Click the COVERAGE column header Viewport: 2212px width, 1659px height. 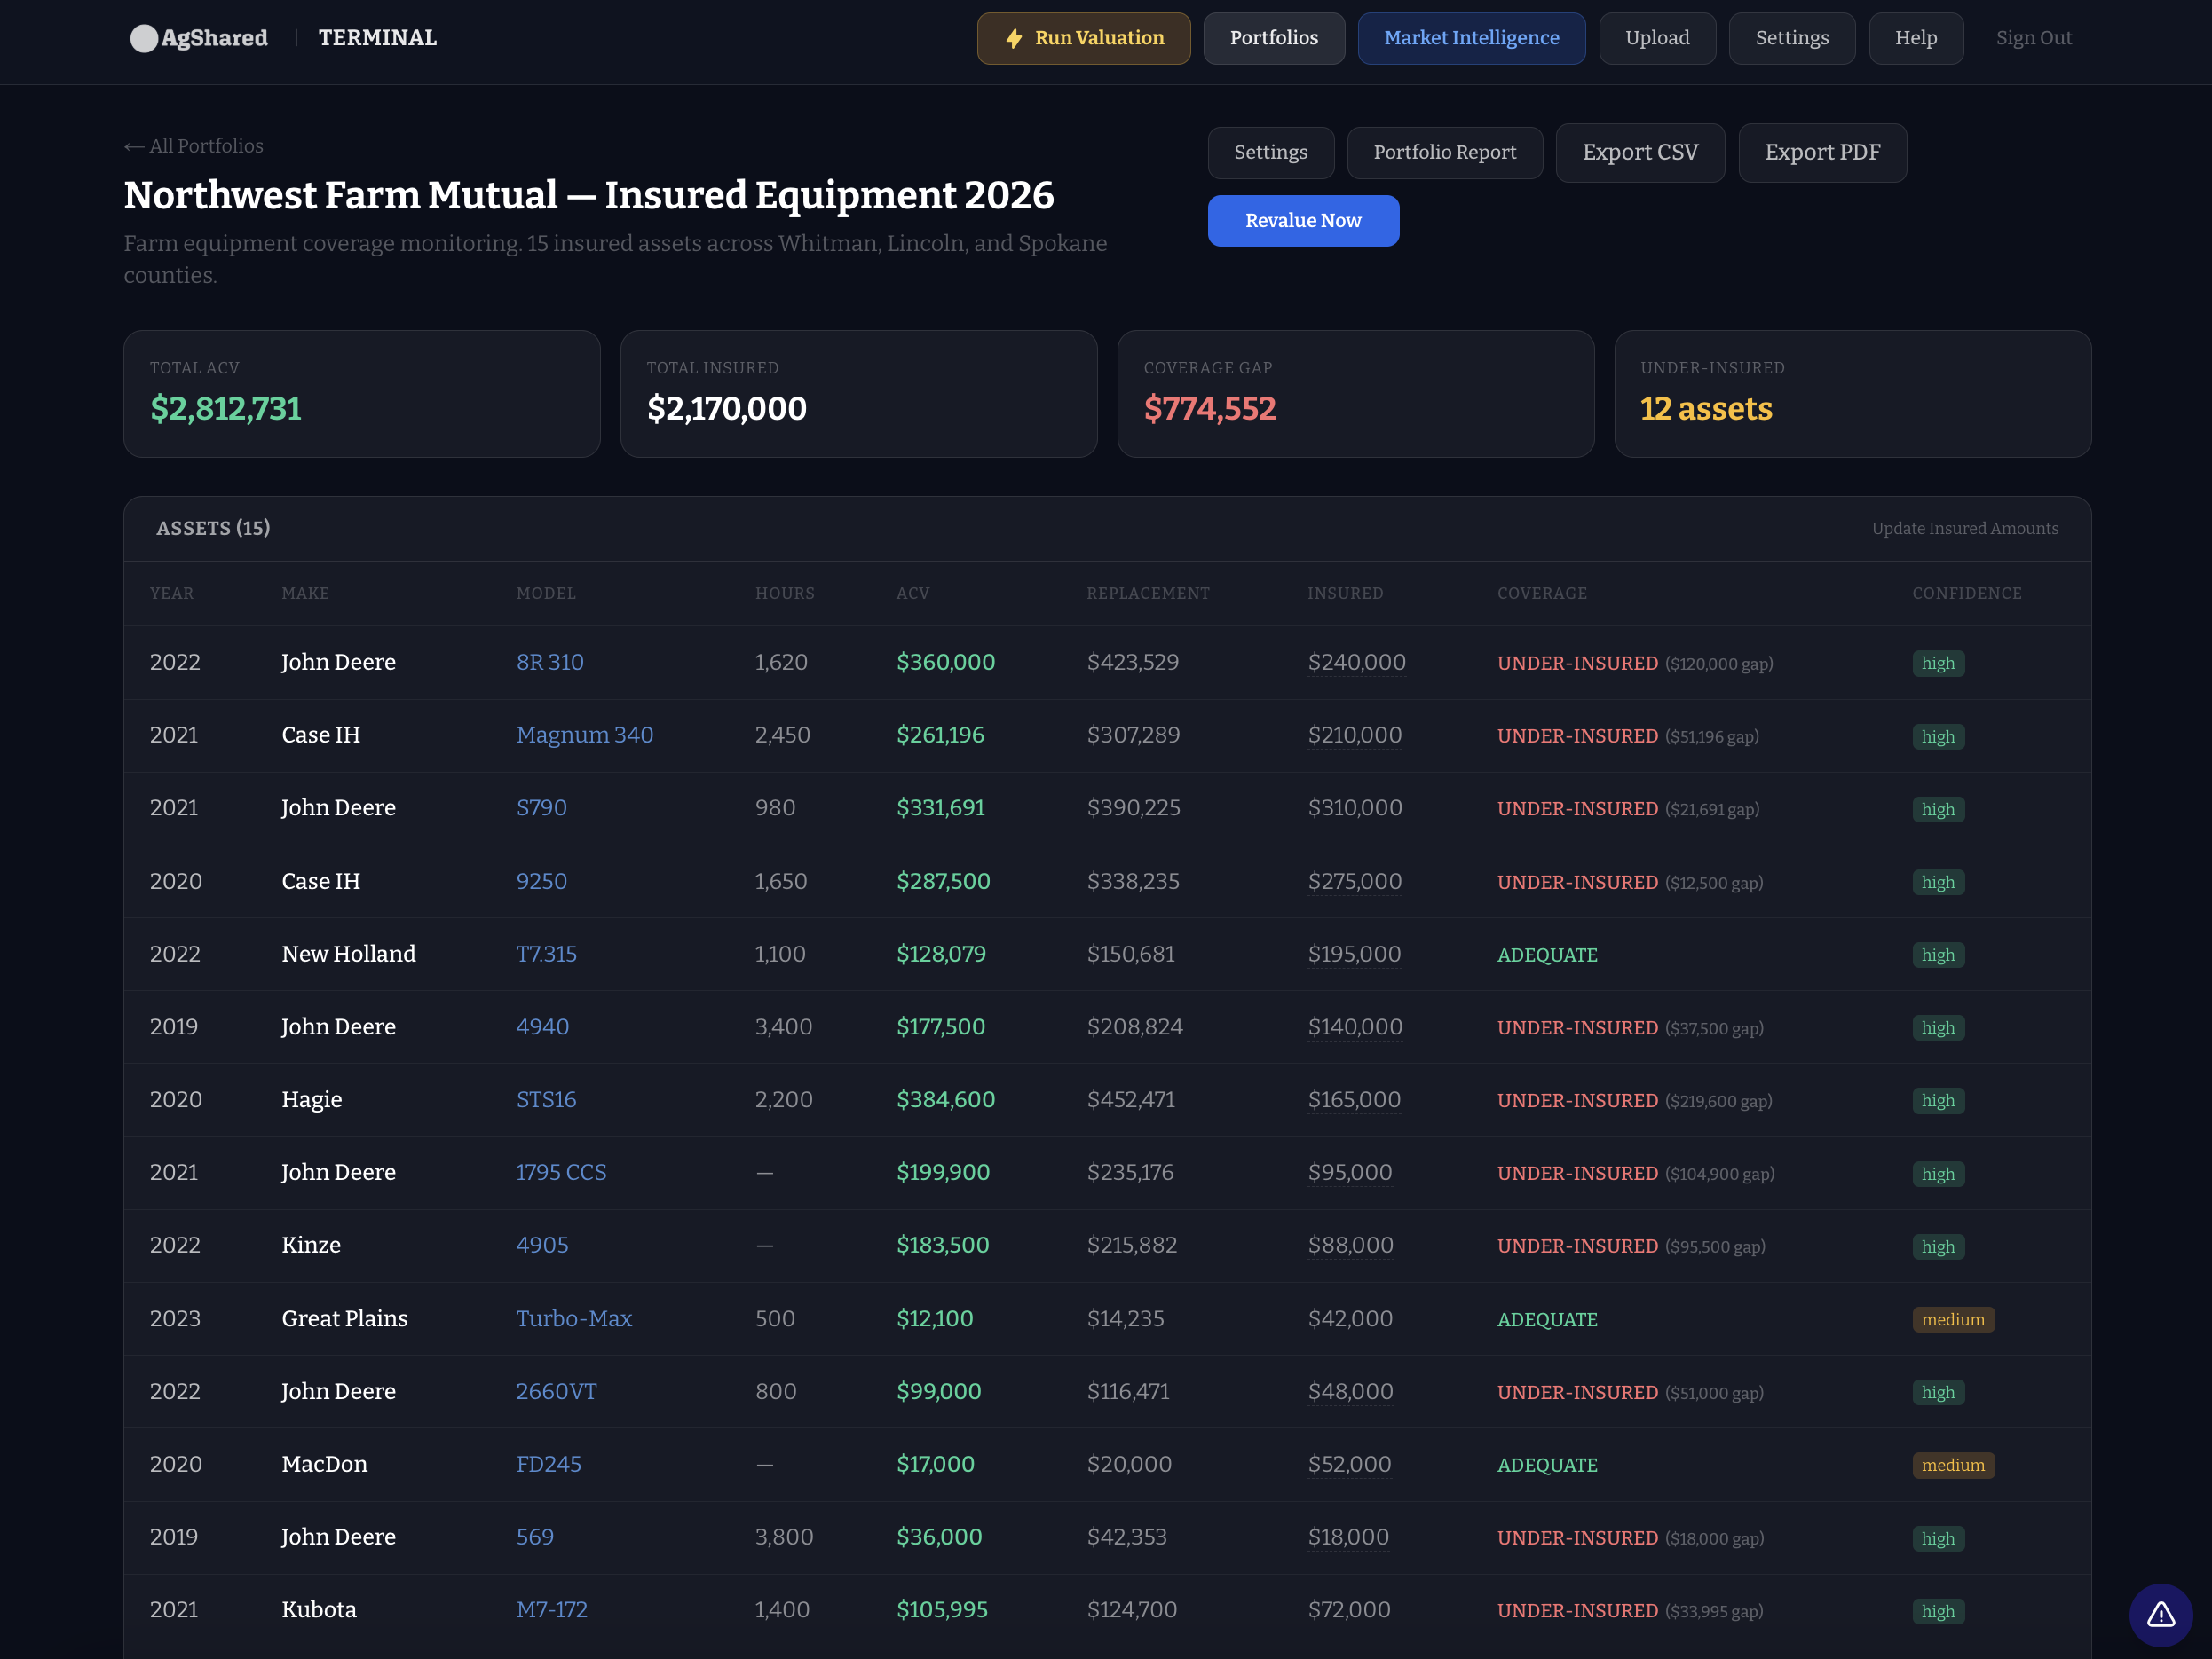[1541, 594]
